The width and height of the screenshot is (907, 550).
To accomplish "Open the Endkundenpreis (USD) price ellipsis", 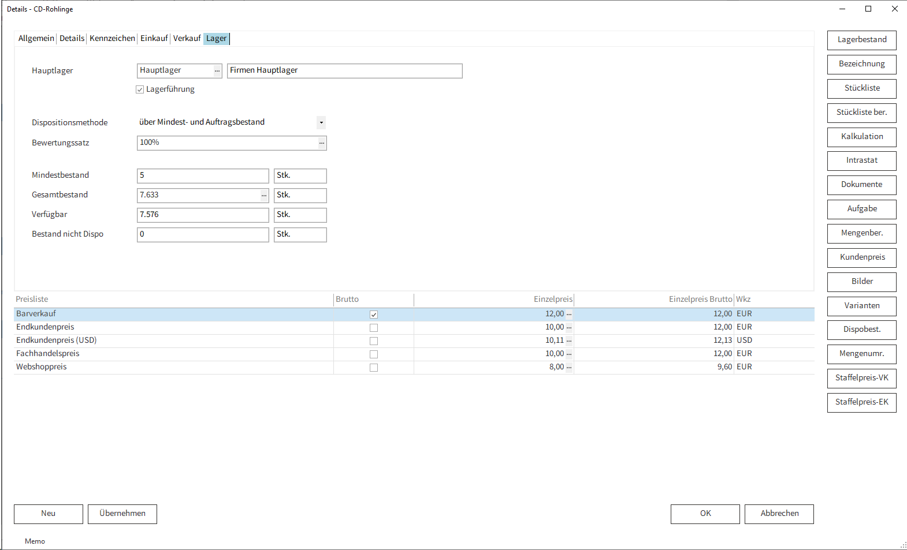I will coord(569,341).
